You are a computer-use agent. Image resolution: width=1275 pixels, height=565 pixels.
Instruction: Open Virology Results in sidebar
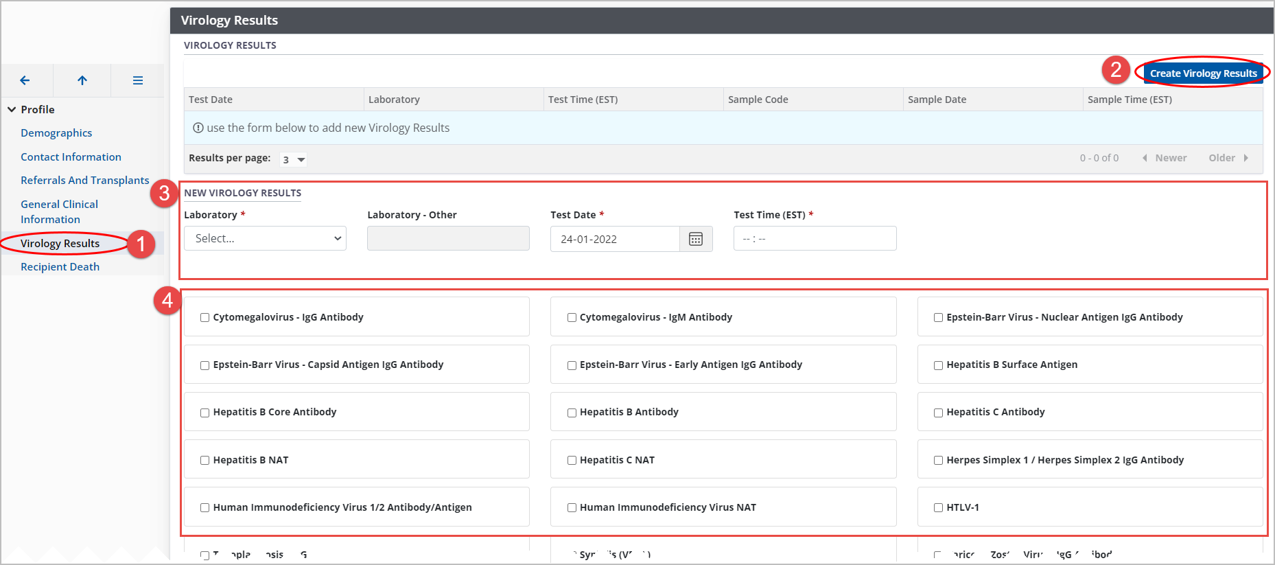point(60,244)
